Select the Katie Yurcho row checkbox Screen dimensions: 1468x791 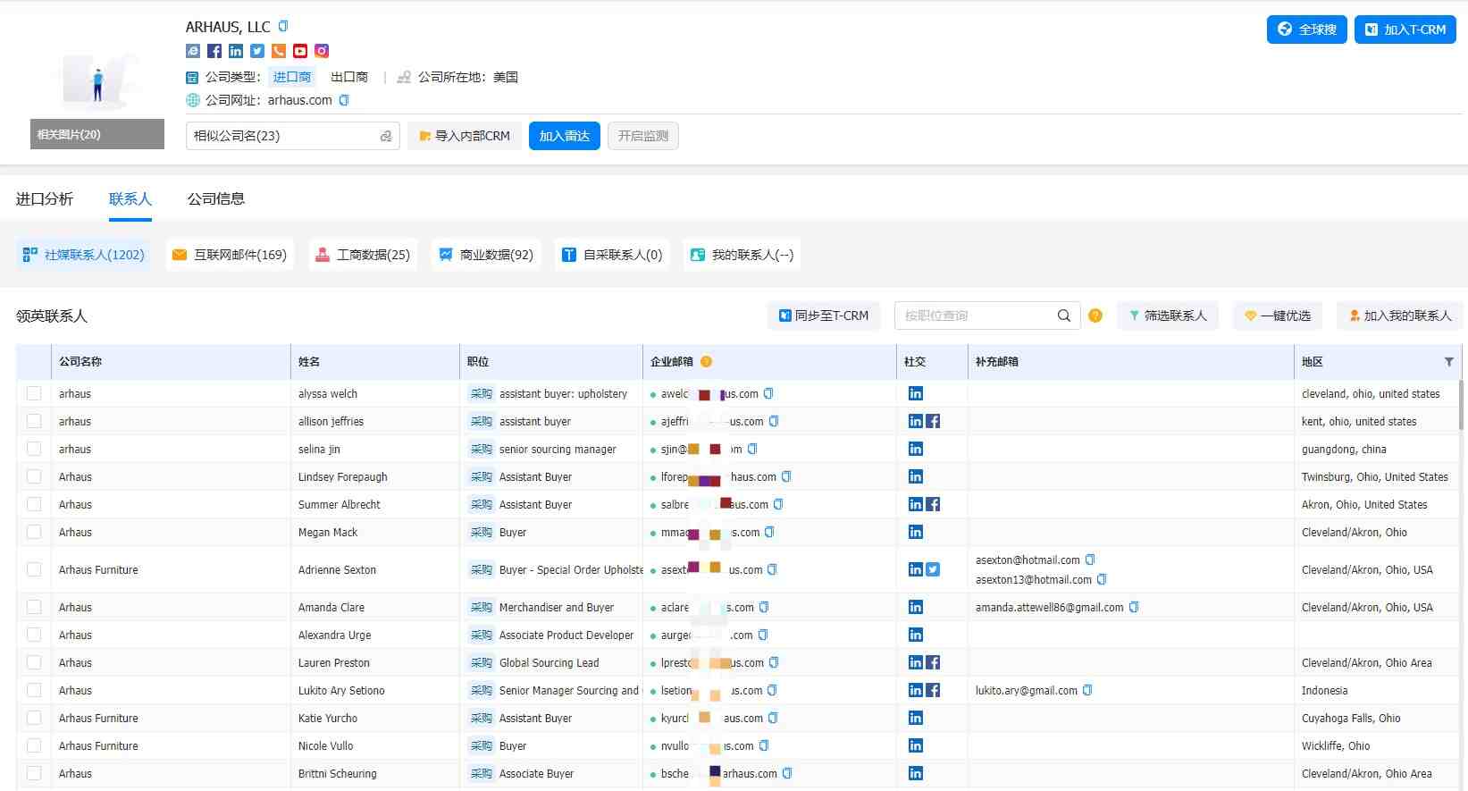point(34,718)
